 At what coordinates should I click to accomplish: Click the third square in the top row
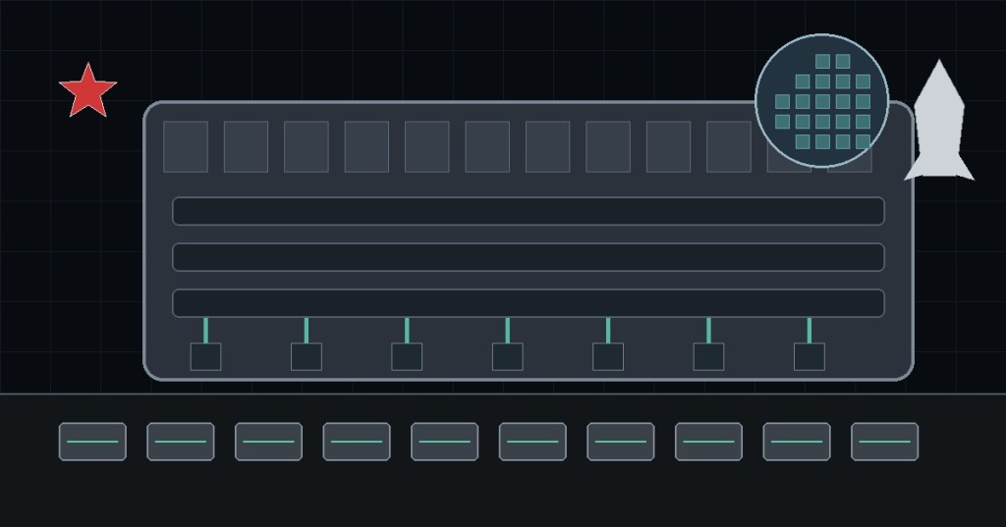pyautogui.click(x=307, y=147)
